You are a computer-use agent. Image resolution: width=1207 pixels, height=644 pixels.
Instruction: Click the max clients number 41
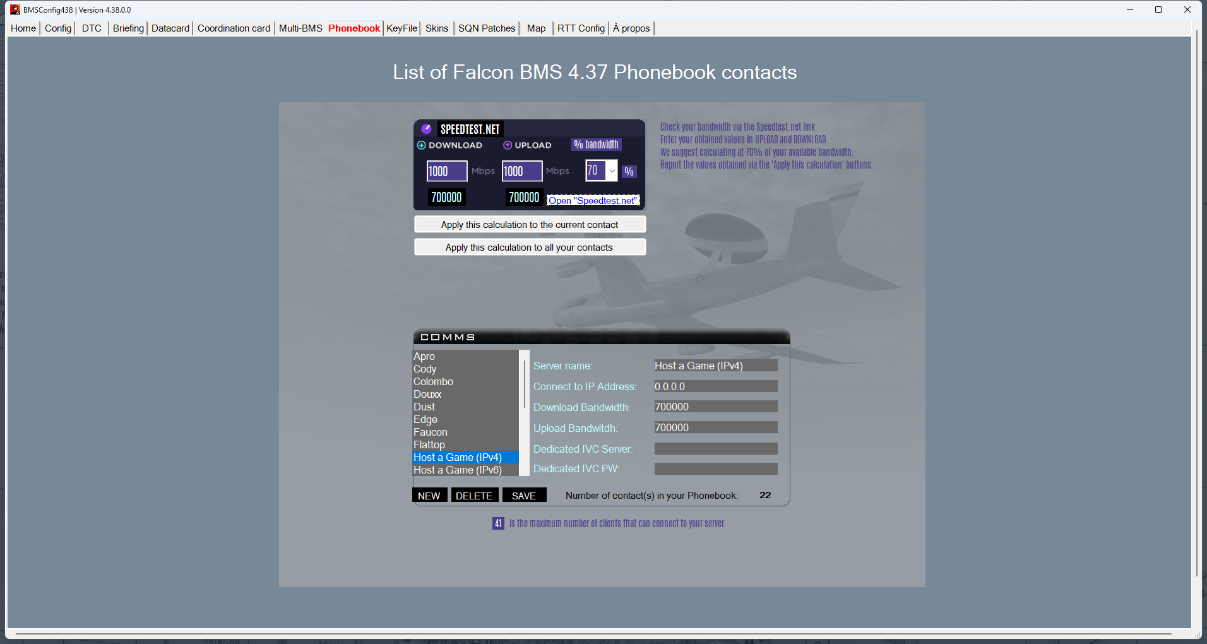tap(498, 523)
